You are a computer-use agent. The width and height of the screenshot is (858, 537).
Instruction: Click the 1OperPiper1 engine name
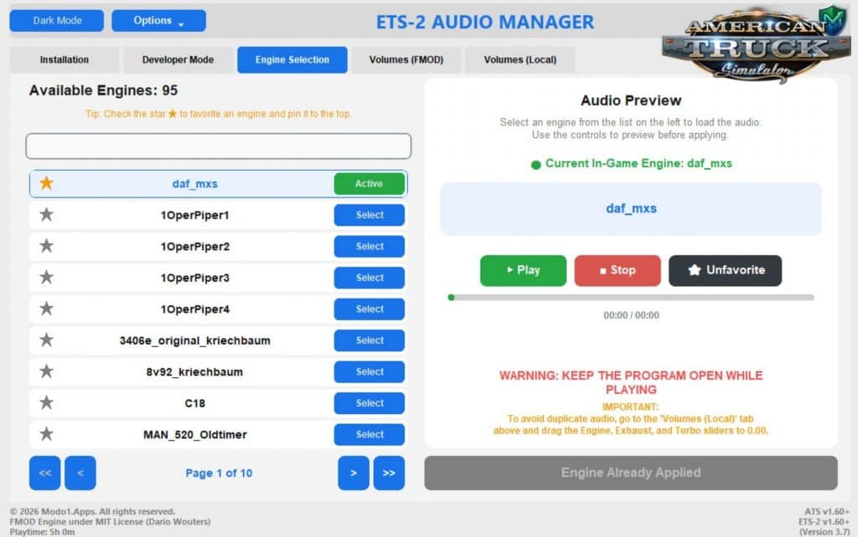click(194, 215)
